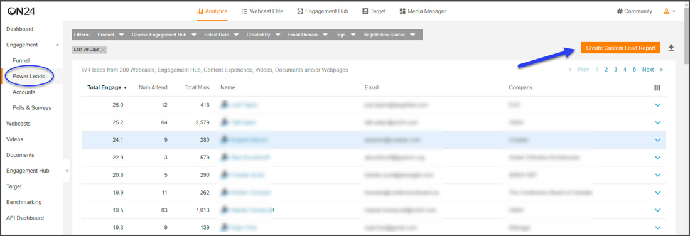Go to Videos in sidebar
The height and width of the screenshot is (236, 690).
click(14, 139)
